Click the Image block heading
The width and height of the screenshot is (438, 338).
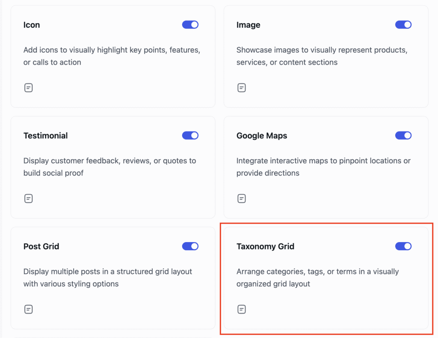[x=249, y=25]
